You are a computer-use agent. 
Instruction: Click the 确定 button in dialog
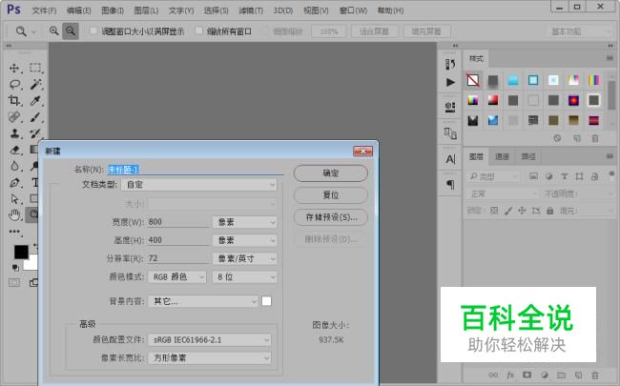[331, 173]
